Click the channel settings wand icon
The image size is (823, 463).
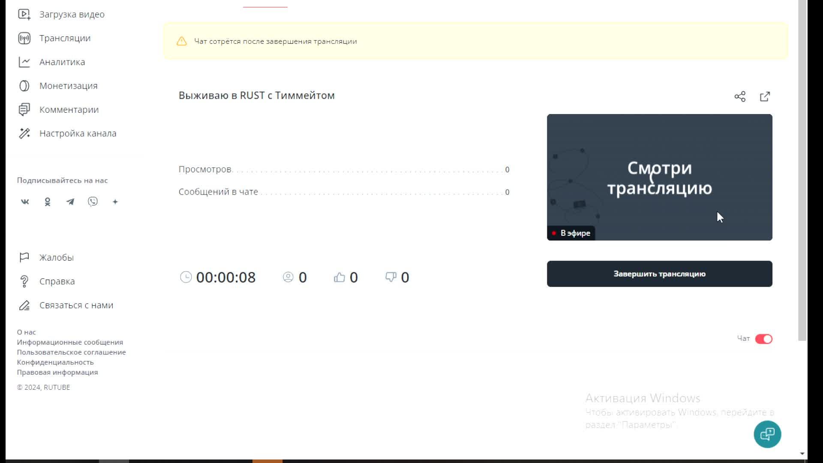(x=24, y=134)
